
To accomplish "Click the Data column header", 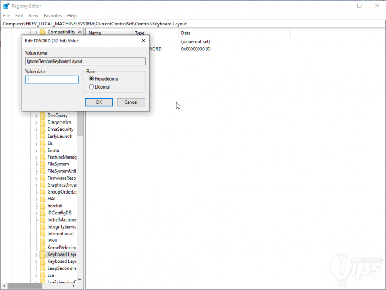I will (186, 33).
